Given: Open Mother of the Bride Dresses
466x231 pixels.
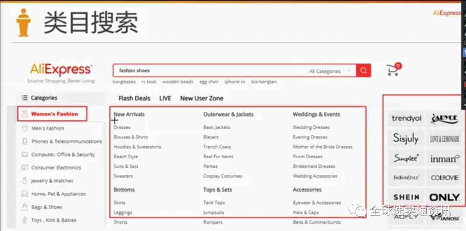Looking at the screenshot, I should pos(323,147).
